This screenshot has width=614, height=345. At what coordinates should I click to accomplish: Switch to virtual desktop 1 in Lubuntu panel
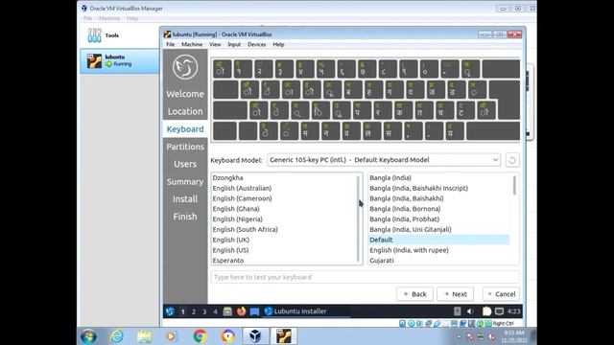[x=182, y=311]
